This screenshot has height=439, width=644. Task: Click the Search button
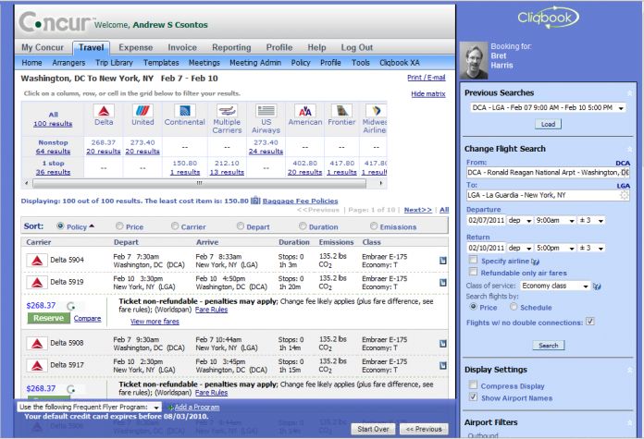pos(549,346)
